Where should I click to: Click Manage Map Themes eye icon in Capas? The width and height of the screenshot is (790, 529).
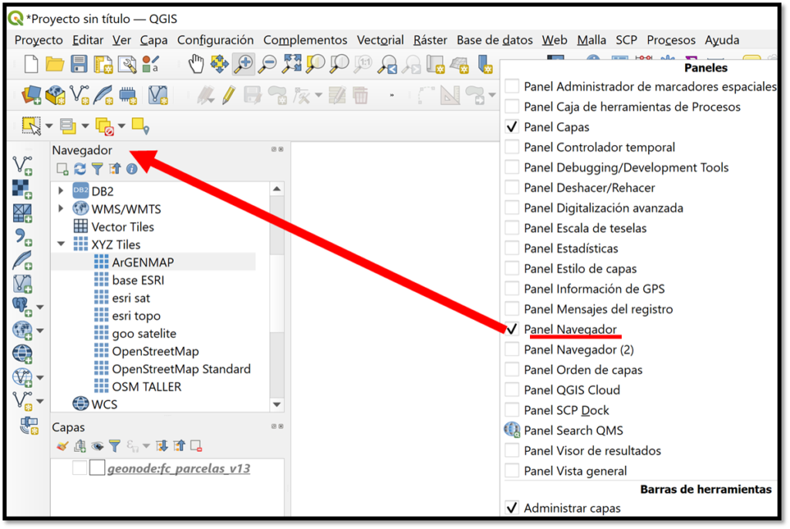[x=97, y=446]
